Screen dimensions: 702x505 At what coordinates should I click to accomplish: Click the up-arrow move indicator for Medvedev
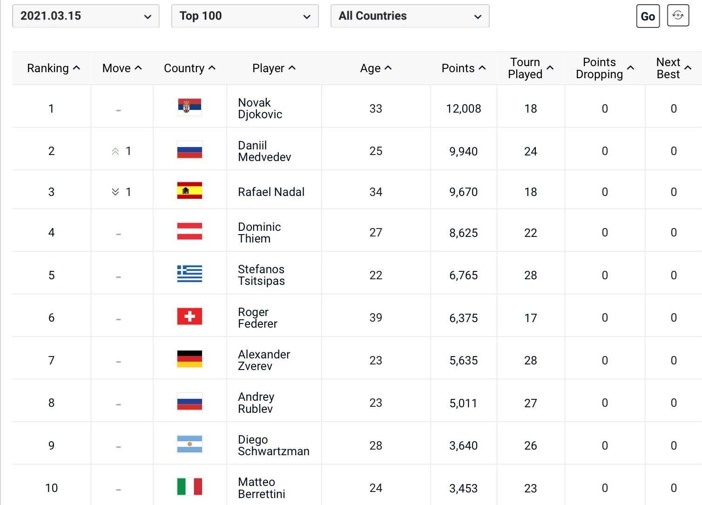115,151
